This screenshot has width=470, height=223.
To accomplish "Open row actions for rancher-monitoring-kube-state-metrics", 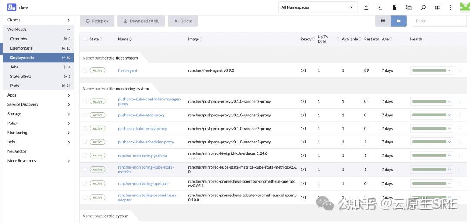I will pyautogui.click(x=460, y=170).
